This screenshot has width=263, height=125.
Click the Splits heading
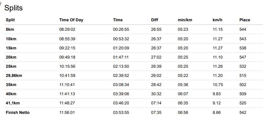(13, 8)
